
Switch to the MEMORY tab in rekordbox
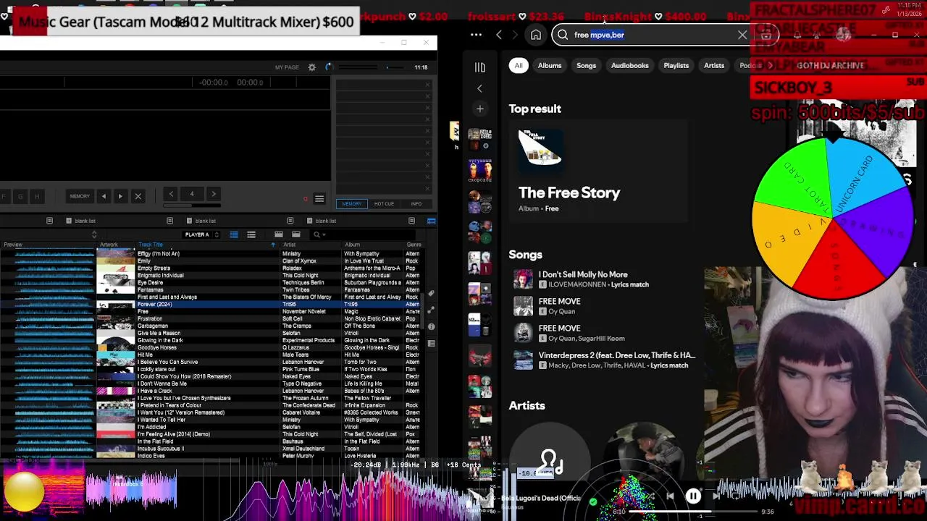pos(351,204)
